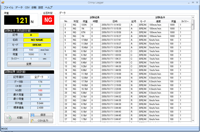Click load cell 9.6lbf in row 11
This screenshot has width=200, height=132.
pyautogui.click(x=85, y=59)
